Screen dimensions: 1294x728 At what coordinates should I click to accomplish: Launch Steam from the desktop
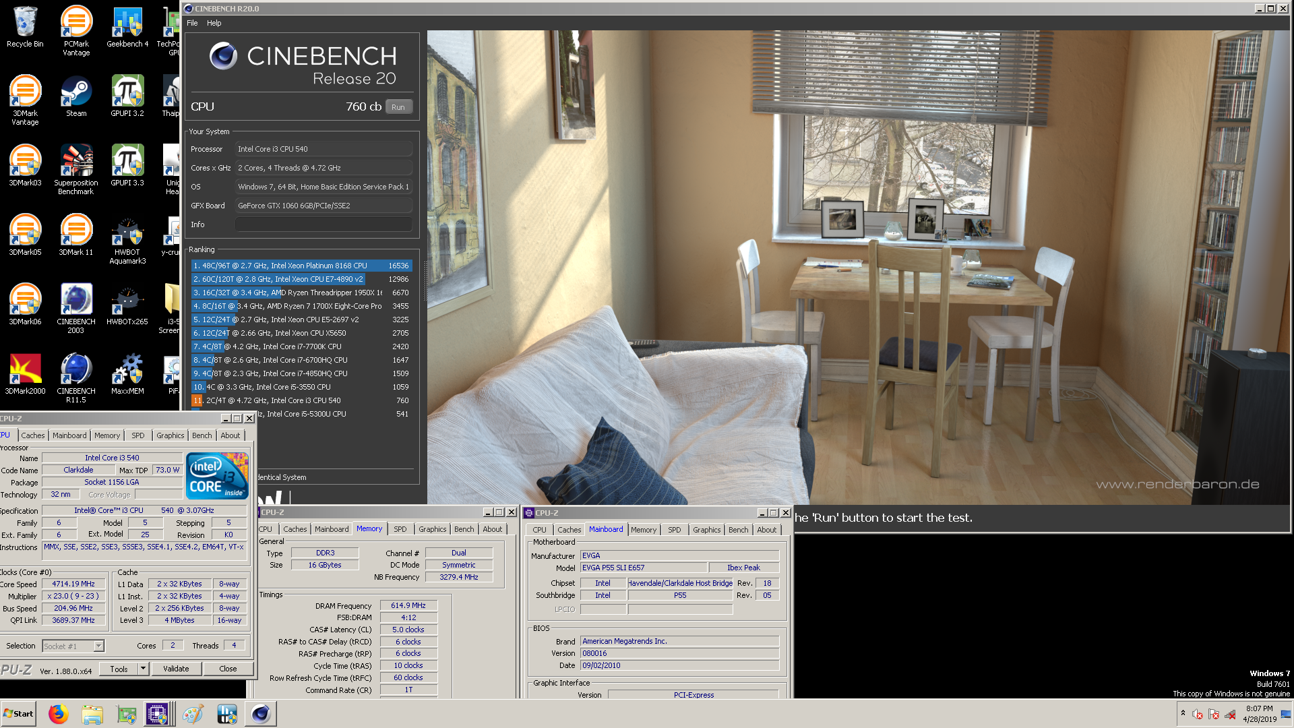point(76,96)
